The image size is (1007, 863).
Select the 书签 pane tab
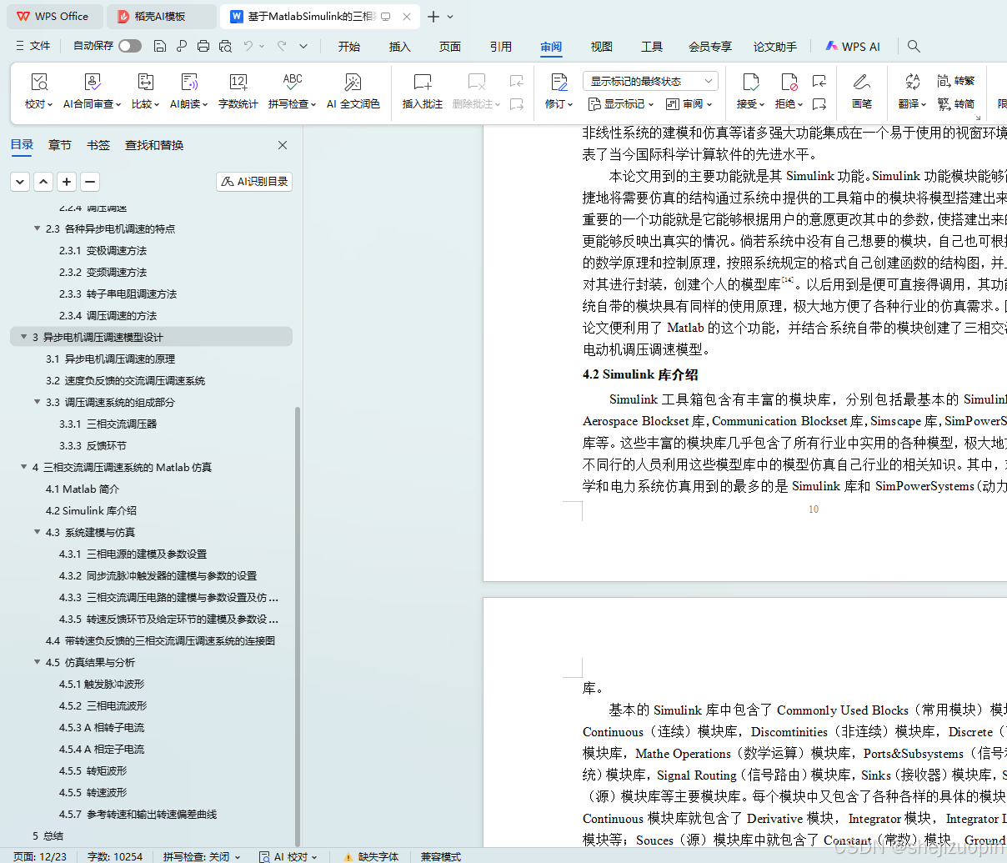(98, 145)
